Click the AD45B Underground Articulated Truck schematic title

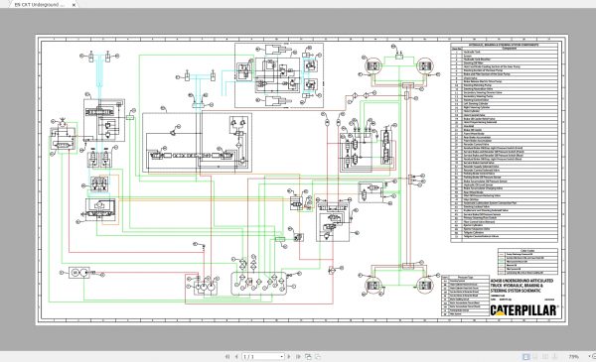coord(521,286)
